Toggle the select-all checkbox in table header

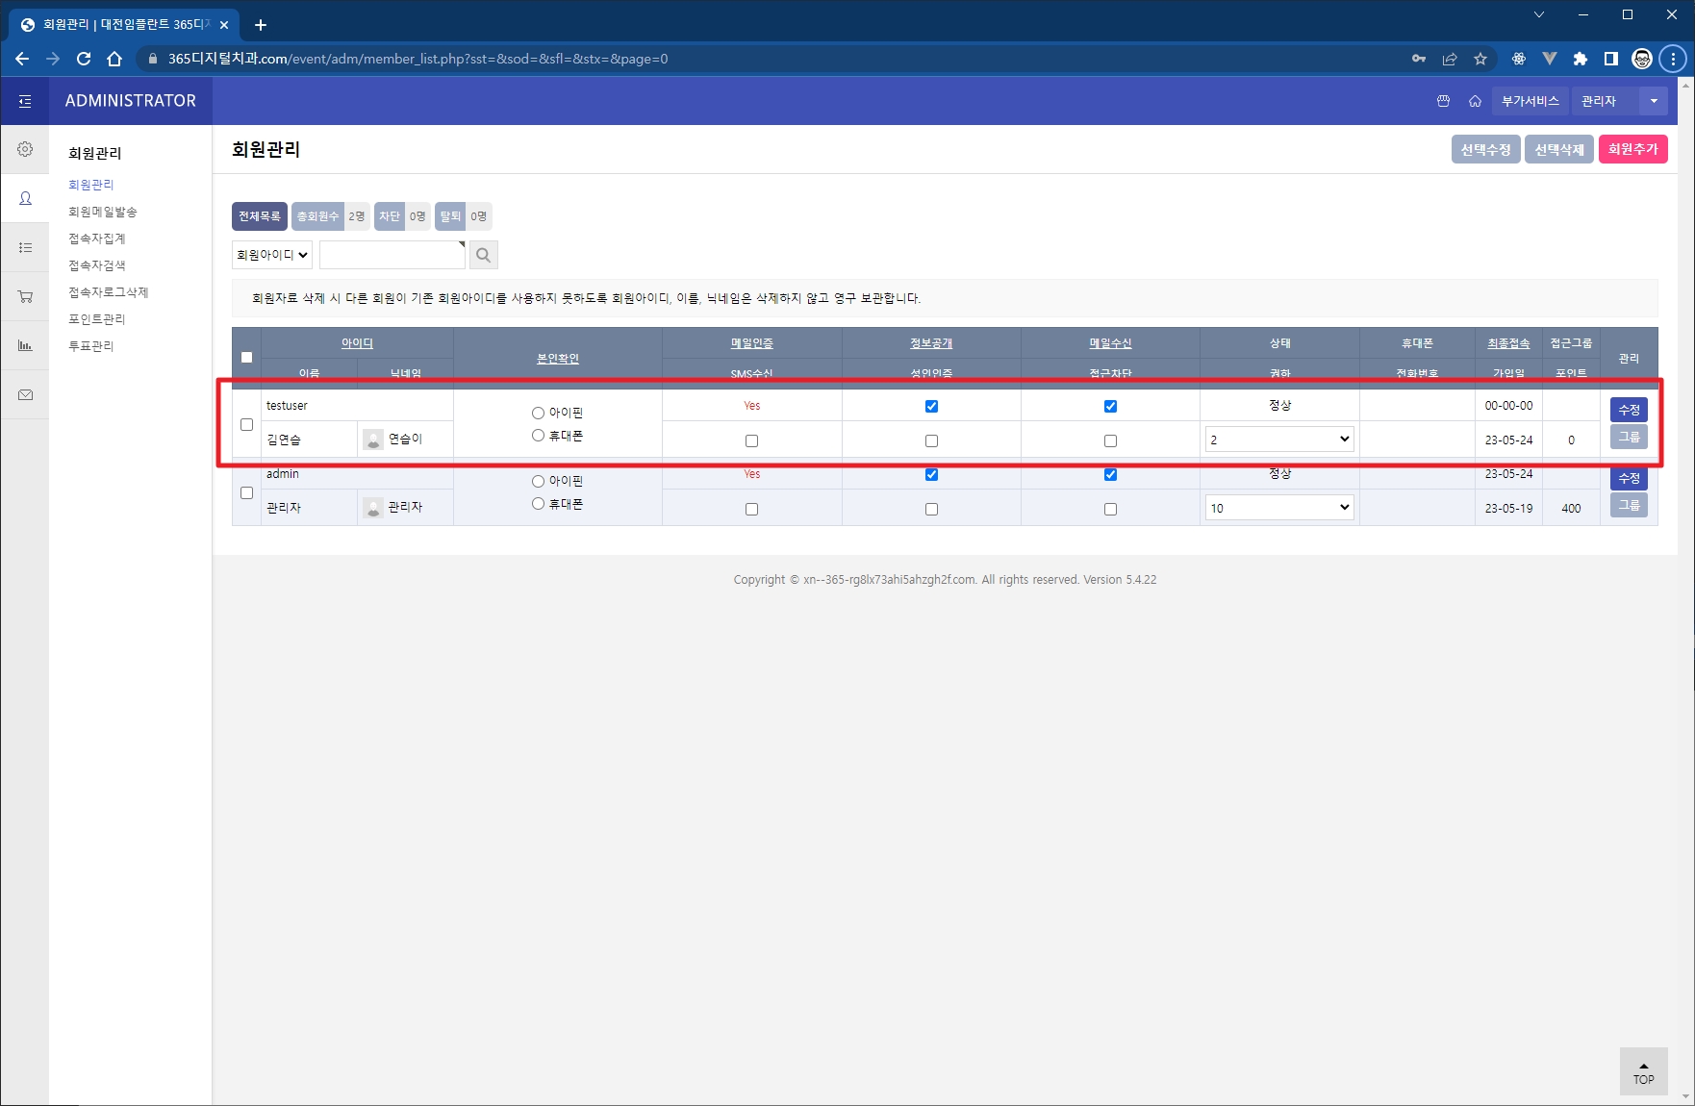tap(246, 357)
